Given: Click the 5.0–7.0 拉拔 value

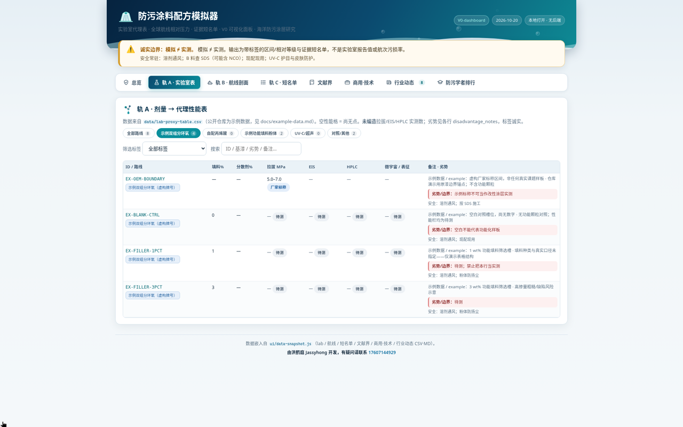Looking at the screenshot, I should pyautogui.click(x=274, y=179).
